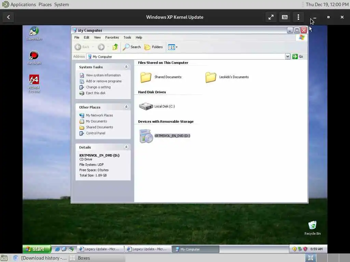
Task: Click the Boxes panel taskbar item
Action: [97, 258]
